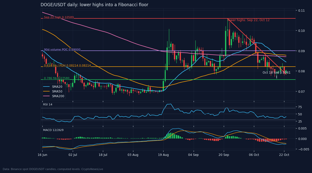The width and height of the screenshot is (312, 173).
Task: Click the 'MACD 12/26/9' panel label
Action: tap(53, 130)
